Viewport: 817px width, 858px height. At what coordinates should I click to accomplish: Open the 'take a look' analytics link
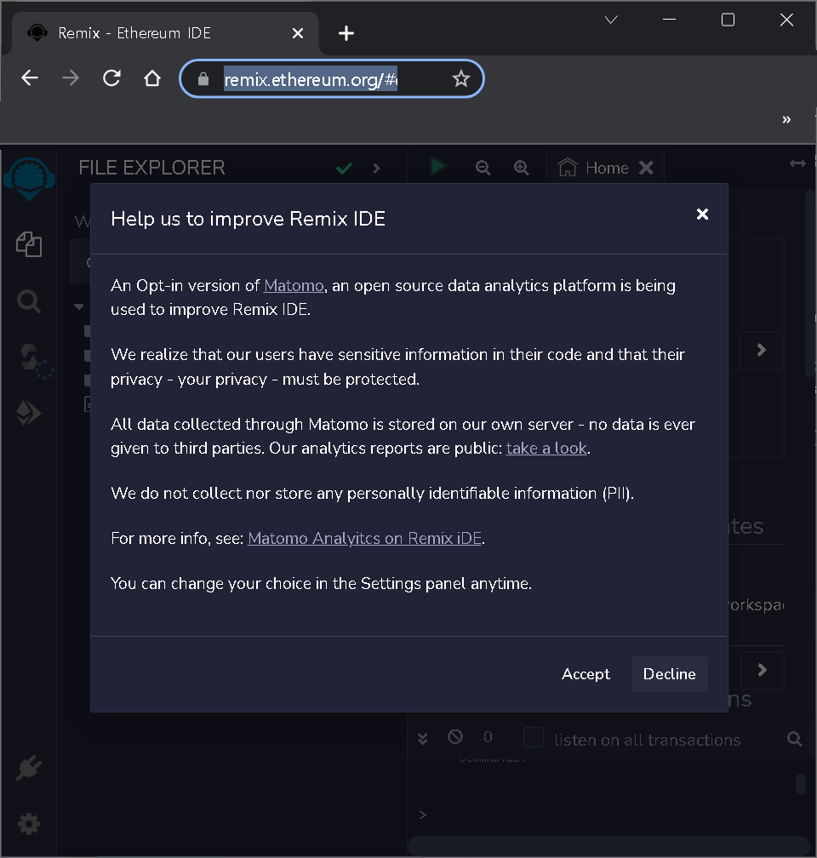(x=546, y=448)
